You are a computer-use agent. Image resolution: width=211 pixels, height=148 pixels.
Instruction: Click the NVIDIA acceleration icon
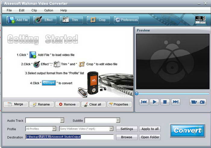pyautogui.click(x=200, y=20)
